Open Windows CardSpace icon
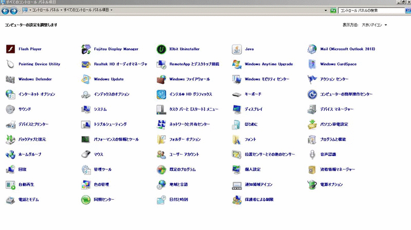 312,64
